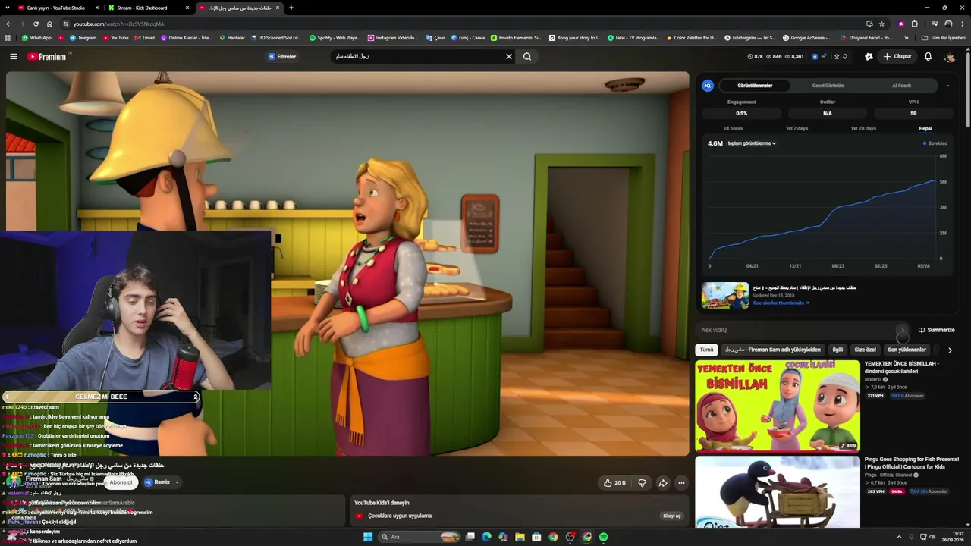Image resolution: width=971 pixels, height=546 pixels.
Task: Click the Abone ol subscribe button
Action: coord(121,482)
